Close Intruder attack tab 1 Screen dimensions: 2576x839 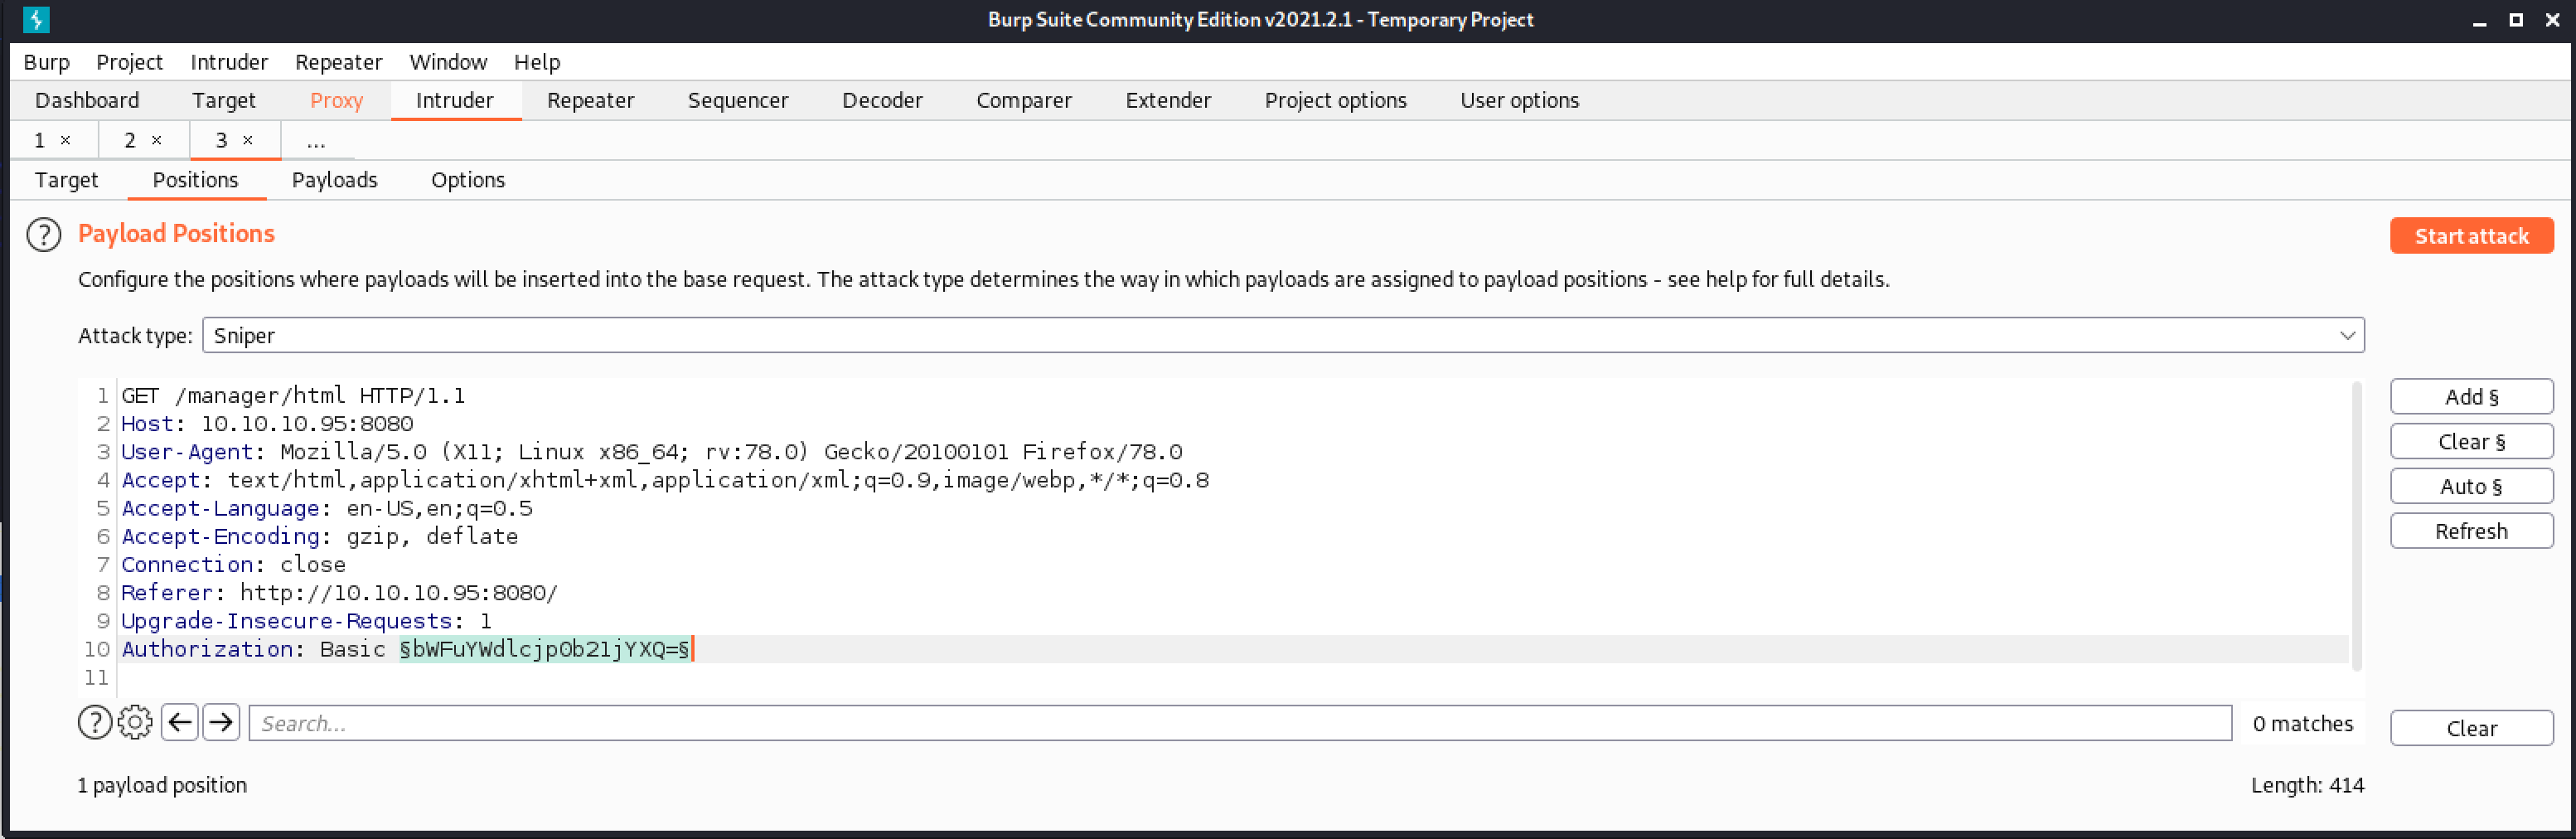(x=66, y=140)
